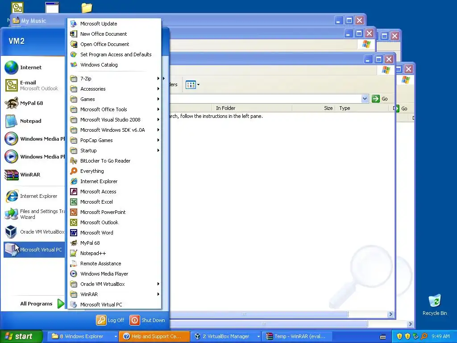Screen dimensions: 457x343
Task: Click the start button
Action: (x=21, y=336)
